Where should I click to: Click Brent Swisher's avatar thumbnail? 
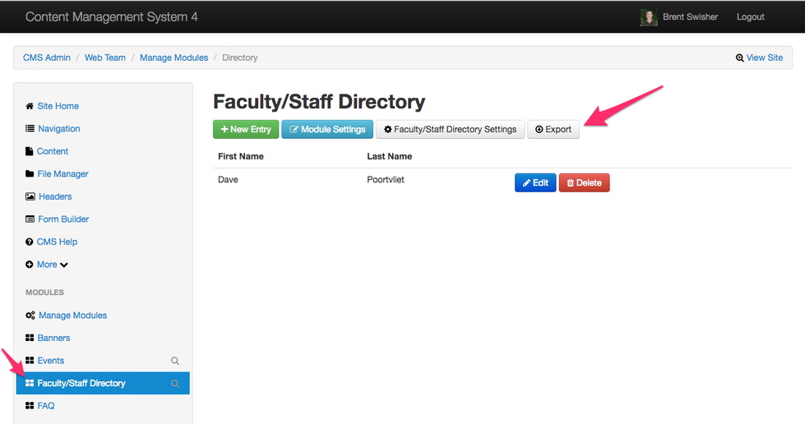(649, 17)
